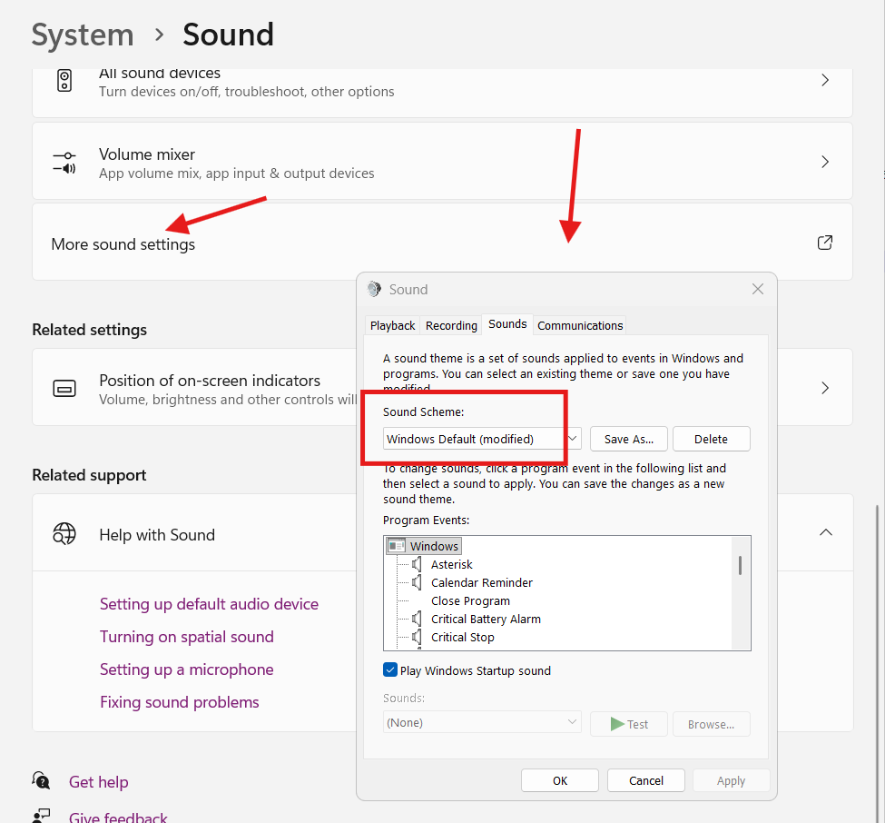885x823 pixels.
Task: Click the Program Events list scrollbar
Action: (740, 565)
